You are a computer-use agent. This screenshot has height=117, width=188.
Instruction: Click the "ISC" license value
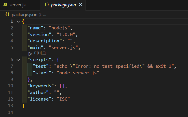63,99
